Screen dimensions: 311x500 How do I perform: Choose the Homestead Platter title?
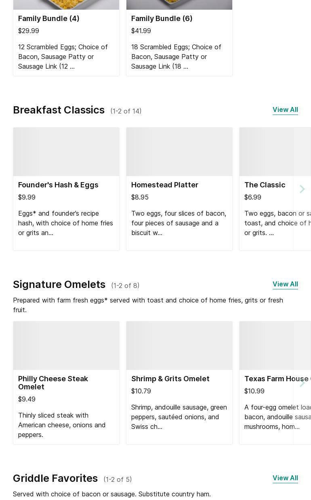click(165, 185)
